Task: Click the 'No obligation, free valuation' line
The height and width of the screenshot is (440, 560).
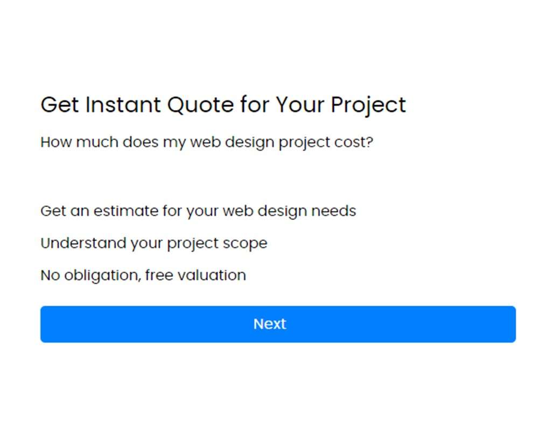Action: click(x=143, y=276)
